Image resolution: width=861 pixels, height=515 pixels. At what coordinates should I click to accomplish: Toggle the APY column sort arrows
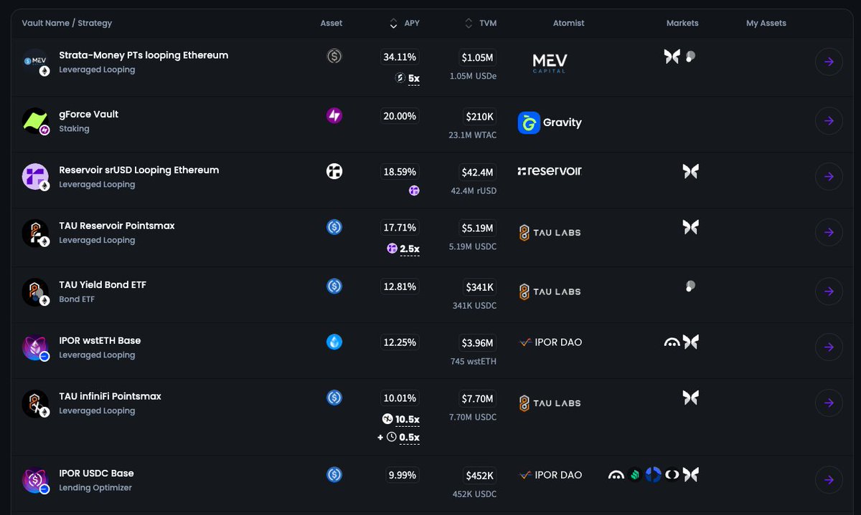pos(394,22)
